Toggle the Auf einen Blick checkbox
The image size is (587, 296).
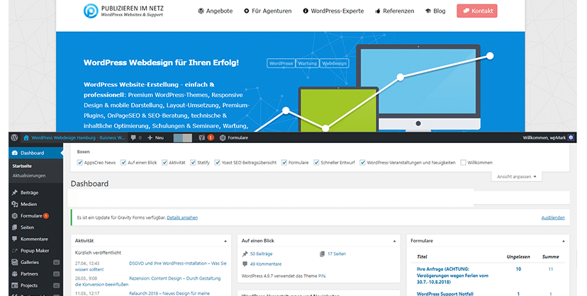click(123, 162)
